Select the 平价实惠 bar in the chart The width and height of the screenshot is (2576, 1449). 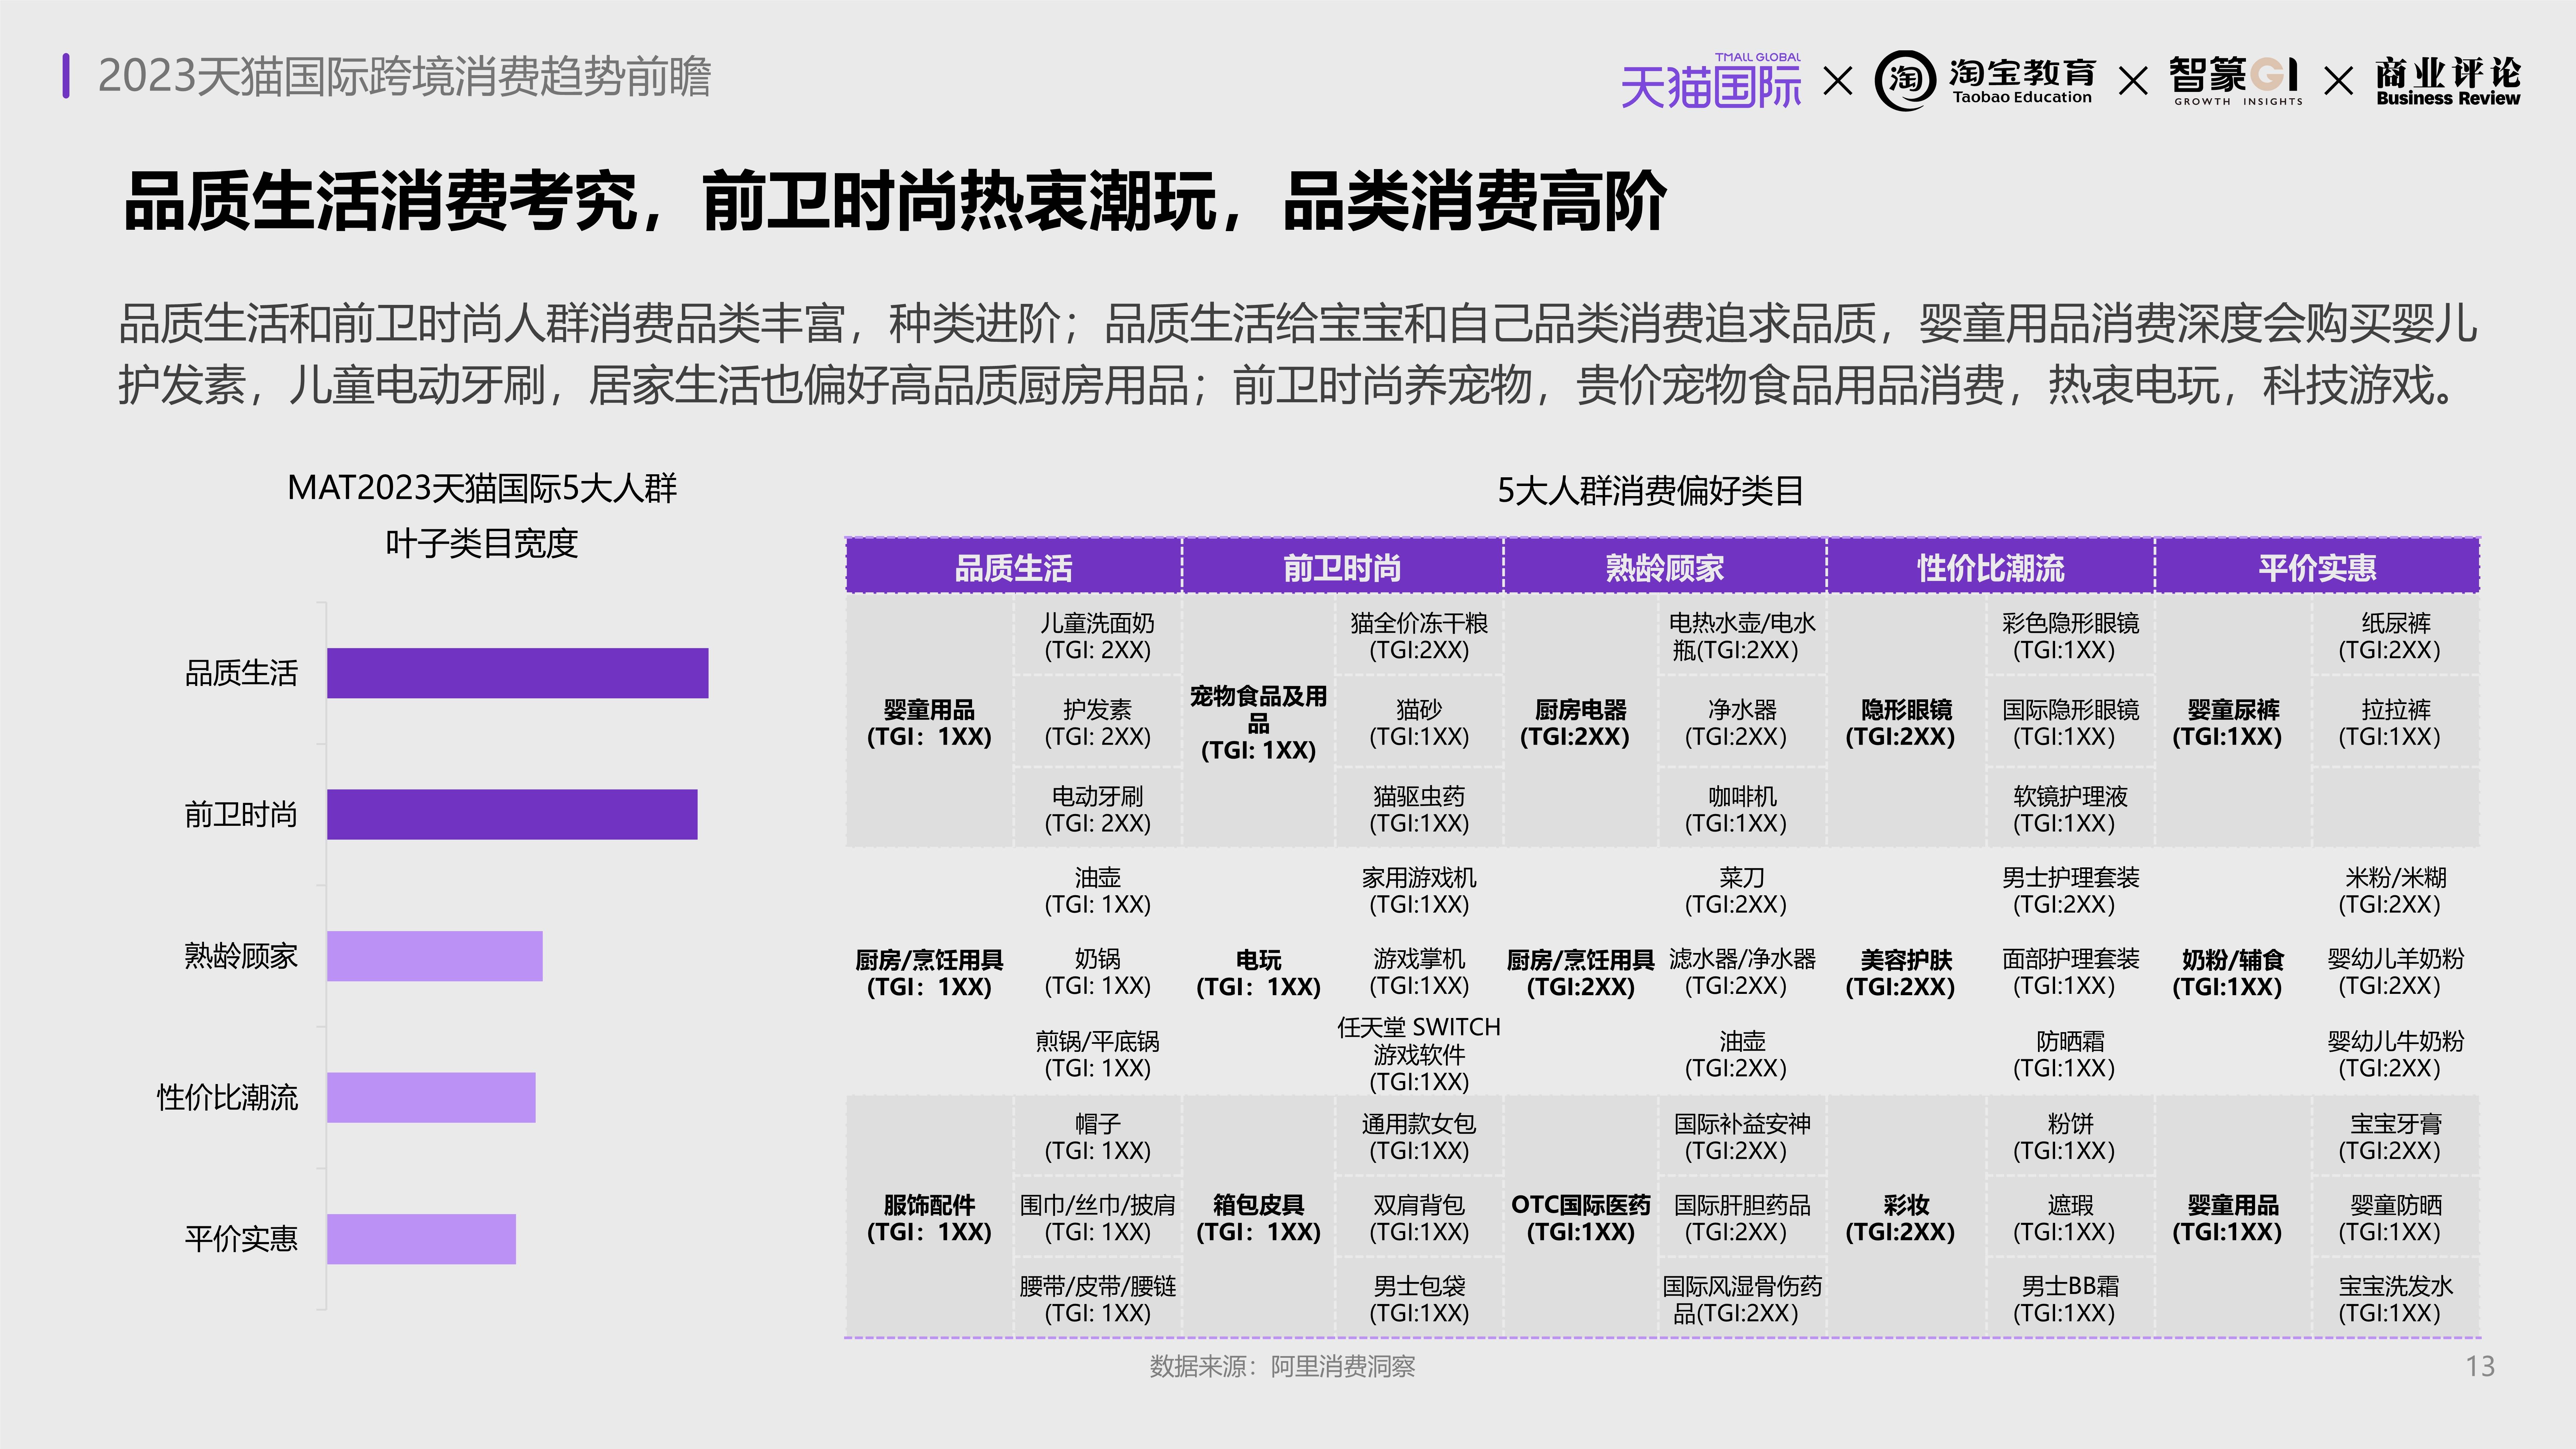pos(421,1239)
